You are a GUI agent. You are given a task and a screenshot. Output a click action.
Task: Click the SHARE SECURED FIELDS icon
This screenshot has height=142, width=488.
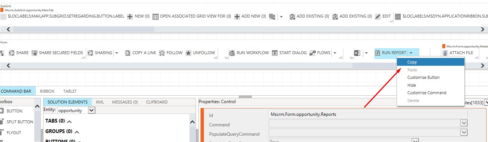[x=34, y=53]
